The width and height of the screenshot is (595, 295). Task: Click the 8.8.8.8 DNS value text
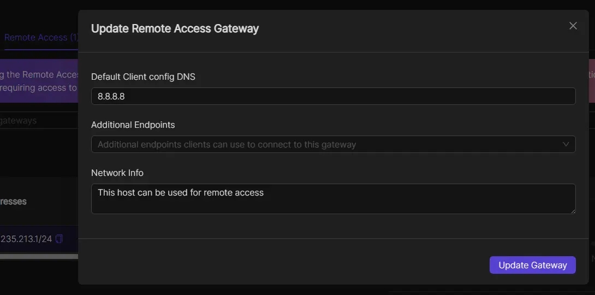[111, 96]
